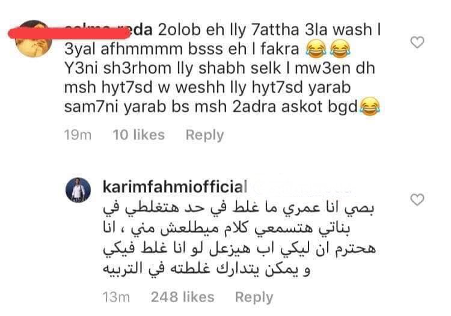Screen dimensions: 451x316
Task: Click the red redaction bar over the username
Action: [x=69, y=33]
